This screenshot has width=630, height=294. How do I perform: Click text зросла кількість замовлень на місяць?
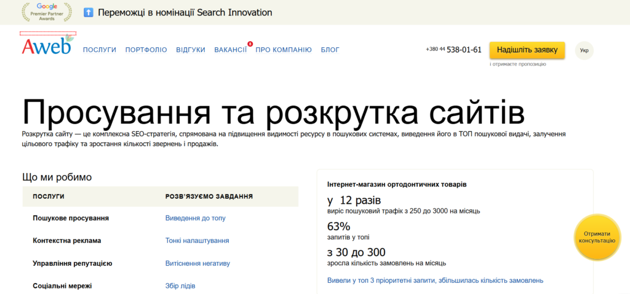386,263
